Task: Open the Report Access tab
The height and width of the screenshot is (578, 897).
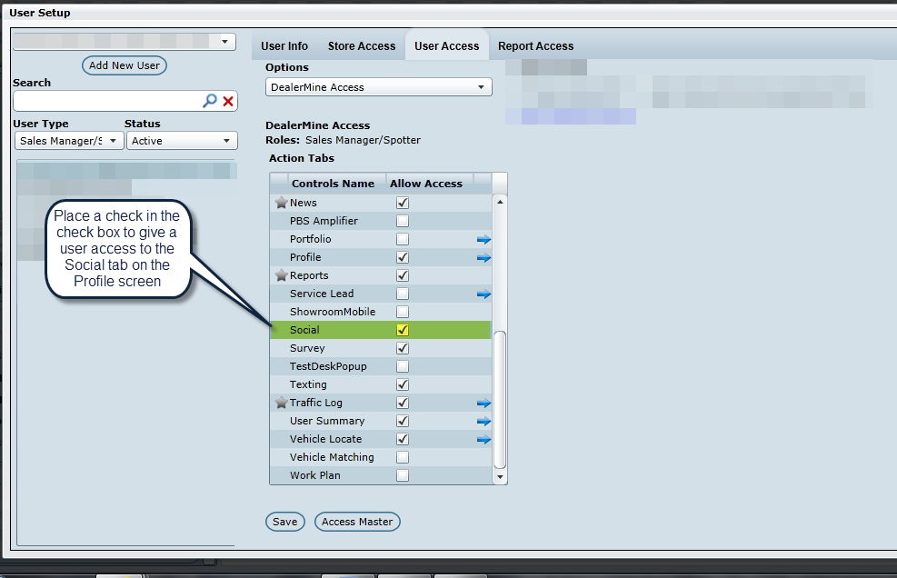Action: point(535,46)
